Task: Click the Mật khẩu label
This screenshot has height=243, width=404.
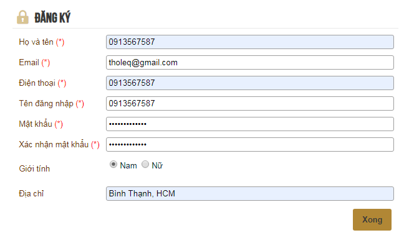Action: 36,124
